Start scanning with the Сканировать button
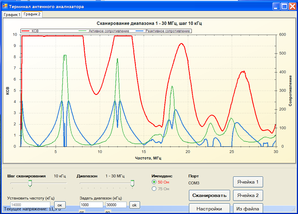This screenshot has width=298, height=214. [x=209, y=195]
